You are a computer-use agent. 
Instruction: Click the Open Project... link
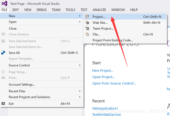pyautogui.click(x=103, y=77)
